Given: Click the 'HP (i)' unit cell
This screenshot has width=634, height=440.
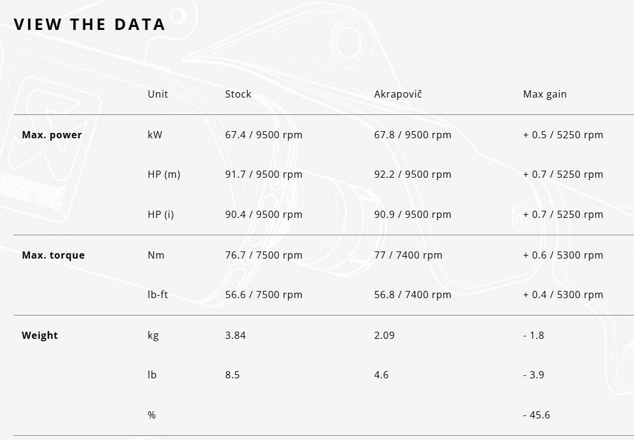Looking at the screenshot, I should point(161,214).
